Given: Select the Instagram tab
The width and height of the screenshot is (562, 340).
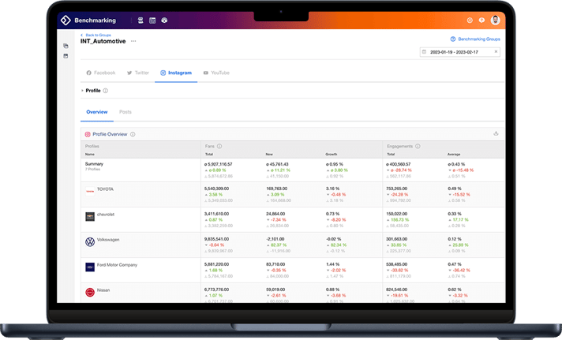Looking at the screenshot, I should pyautogui.click(x=176, y=73).
